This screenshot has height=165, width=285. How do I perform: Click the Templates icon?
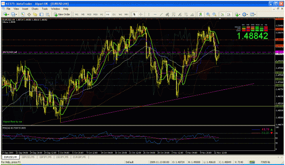click(x=252, y=14)
